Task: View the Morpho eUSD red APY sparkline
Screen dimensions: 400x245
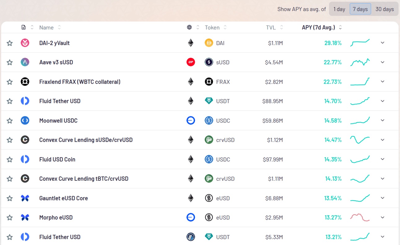Action: 360,217
